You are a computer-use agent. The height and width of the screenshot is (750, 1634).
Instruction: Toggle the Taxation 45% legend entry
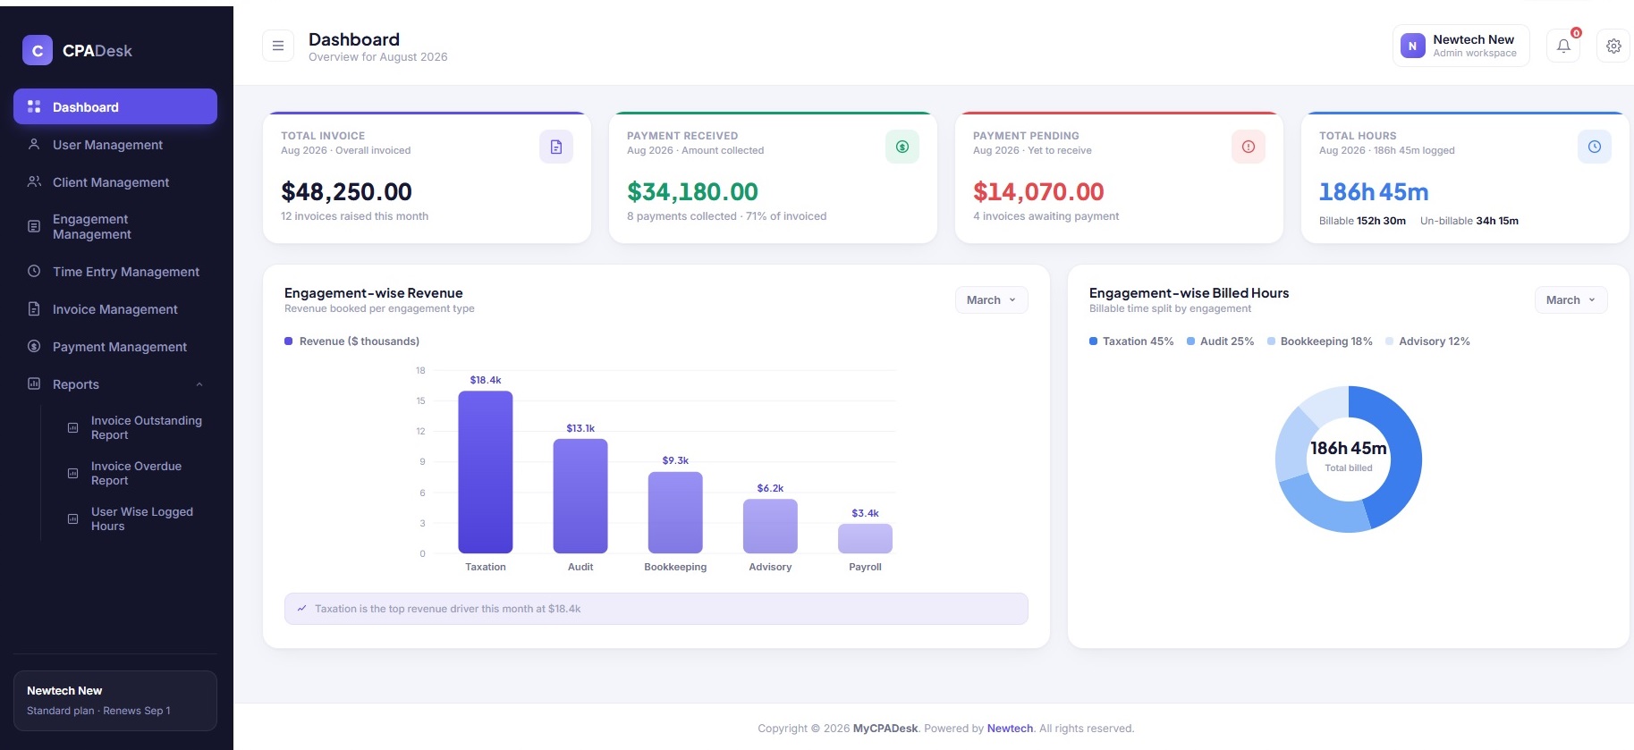click(1131, 341)
